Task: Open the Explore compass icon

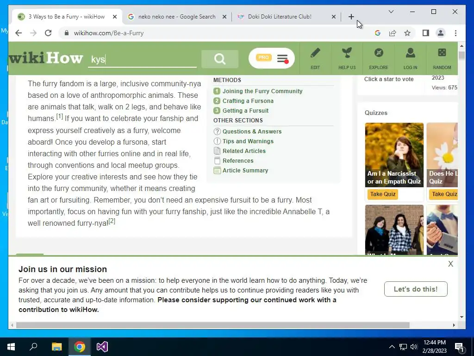Action: click(379, 53)
